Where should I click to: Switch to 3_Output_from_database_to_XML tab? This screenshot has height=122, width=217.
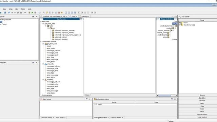54,16
